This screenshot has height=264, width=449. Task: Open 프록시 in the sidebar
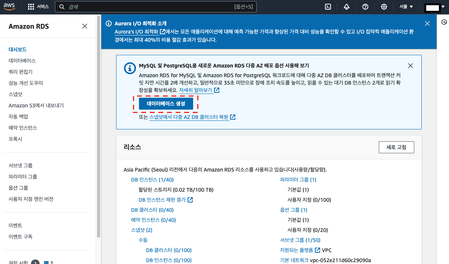(15, 139)
